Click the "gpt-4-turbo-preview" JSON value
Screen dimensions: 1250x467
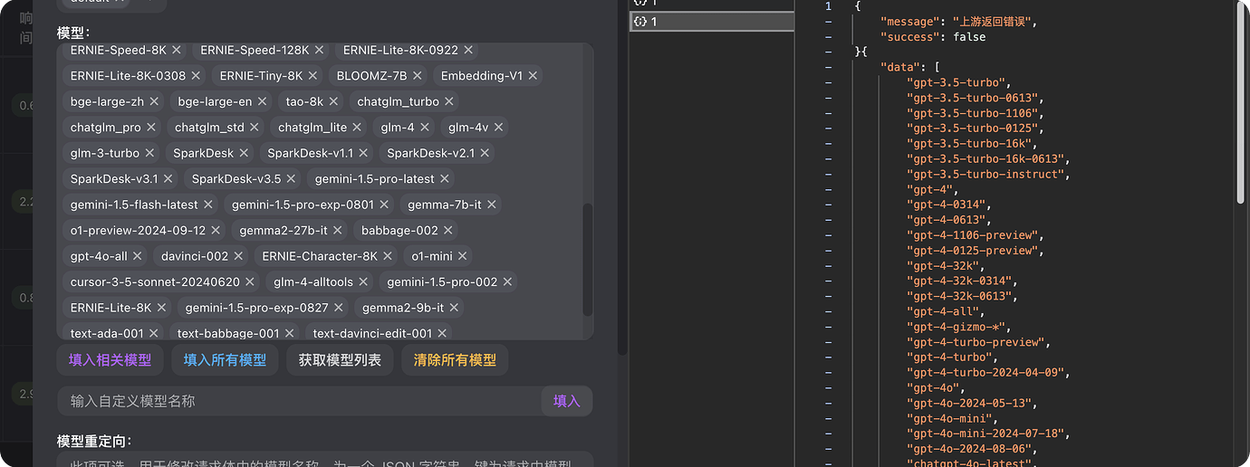pyautogui.click(x=978, y=342)
